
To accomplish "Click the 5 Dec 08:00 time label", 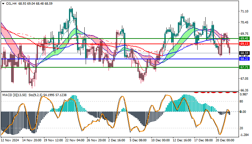I will pyautogui.click(x=138, y=140).
